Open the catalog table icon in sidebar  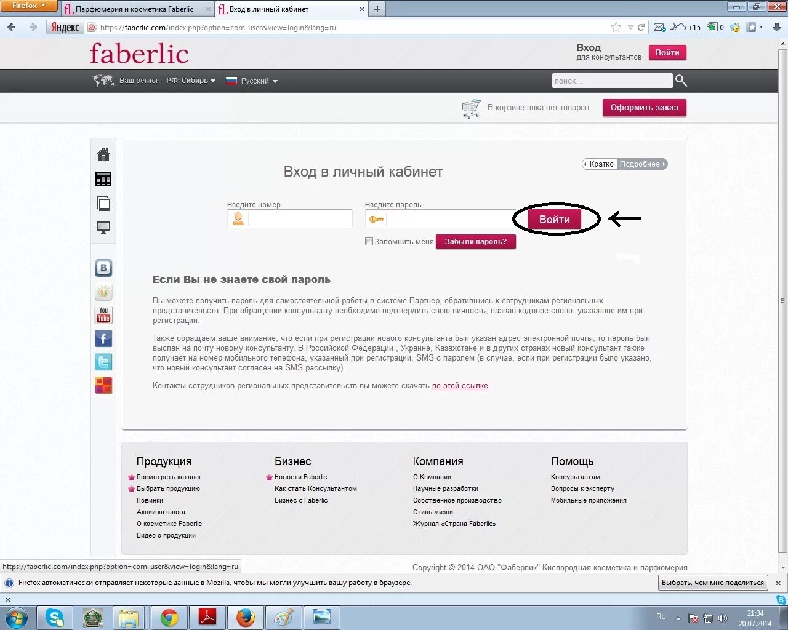point(103,179)
